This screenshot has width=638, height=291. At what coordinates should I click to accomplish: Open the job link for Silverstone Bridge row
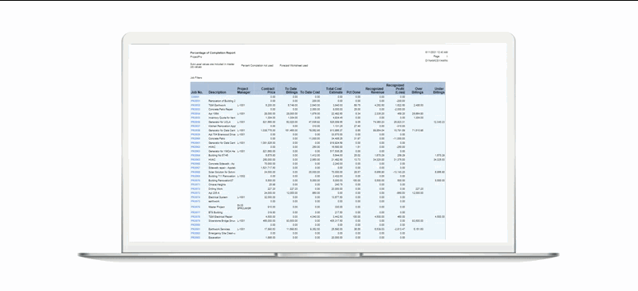pos(195,221)
